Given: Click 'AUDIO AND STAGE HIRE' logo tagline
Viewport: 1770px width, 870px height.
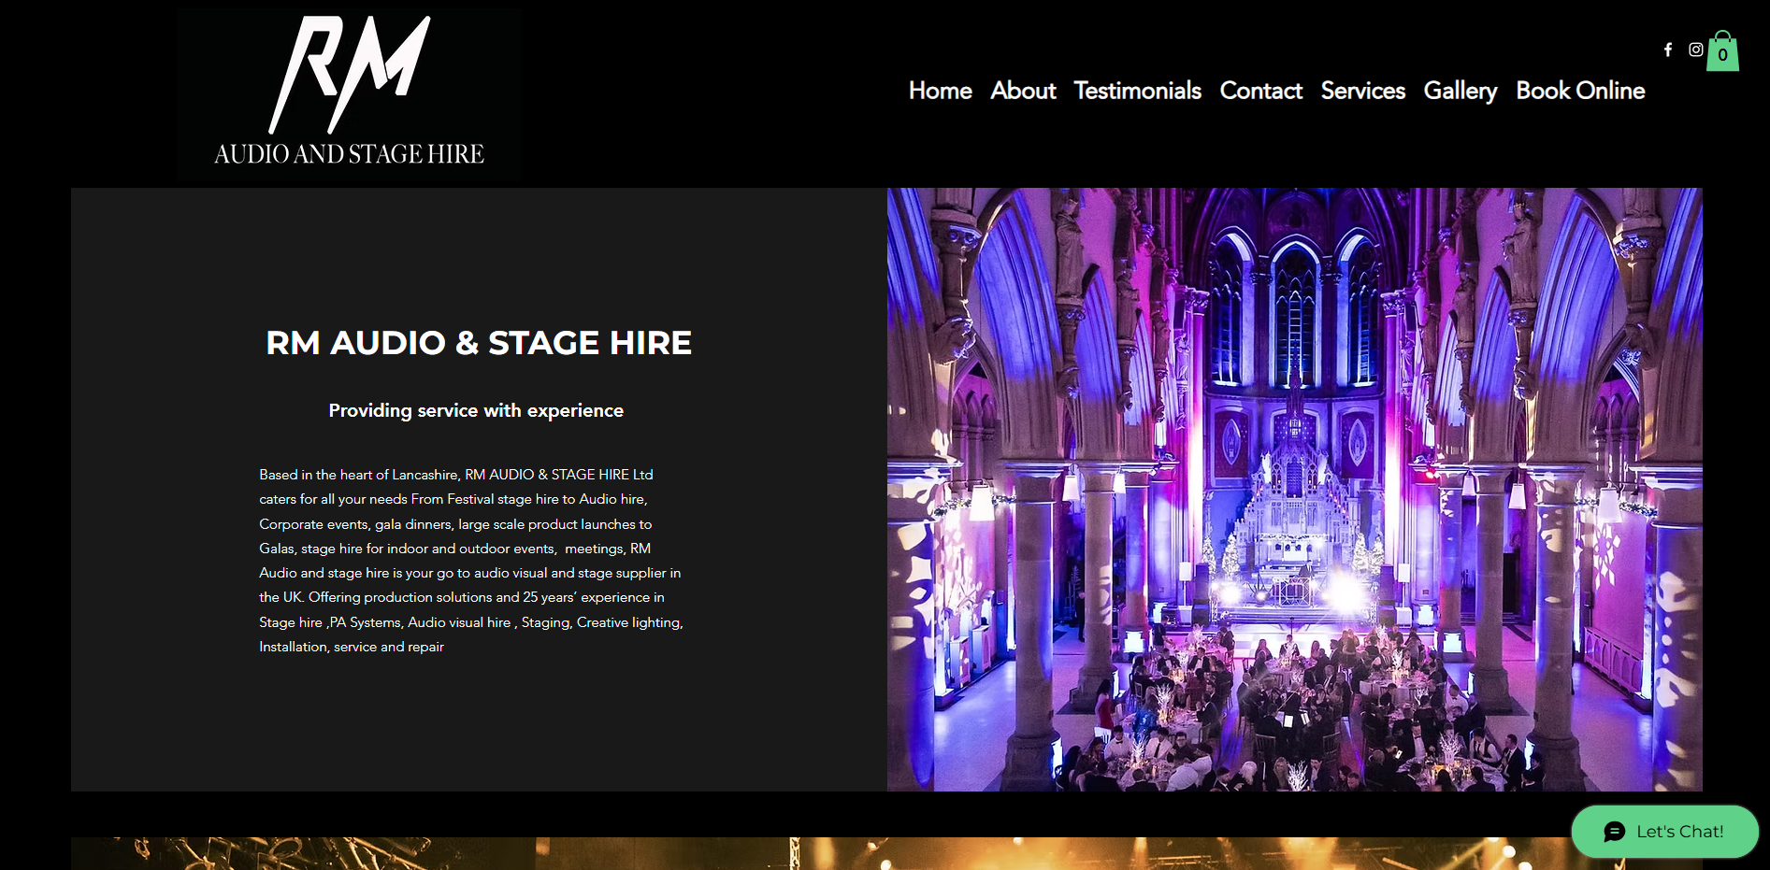Looking at the screenshot, I should [349, 154].
